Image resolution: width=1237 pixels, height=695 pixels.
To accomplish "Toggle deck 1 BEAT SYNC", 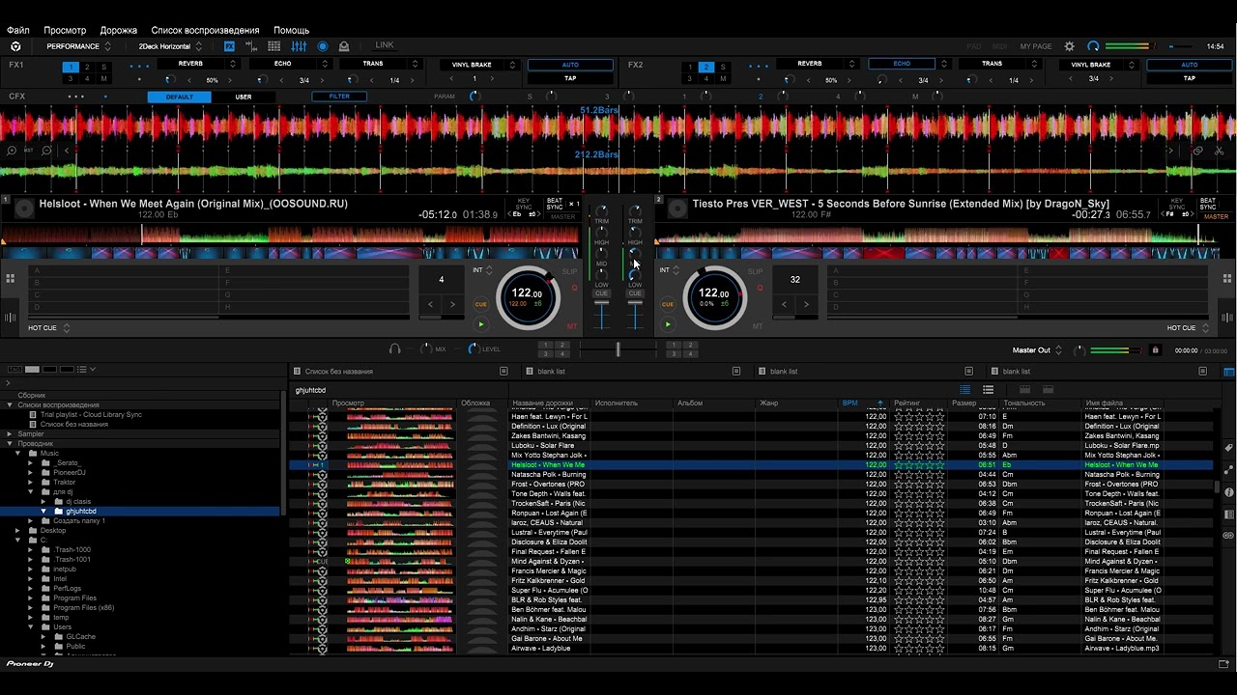I will click(555, 205).
